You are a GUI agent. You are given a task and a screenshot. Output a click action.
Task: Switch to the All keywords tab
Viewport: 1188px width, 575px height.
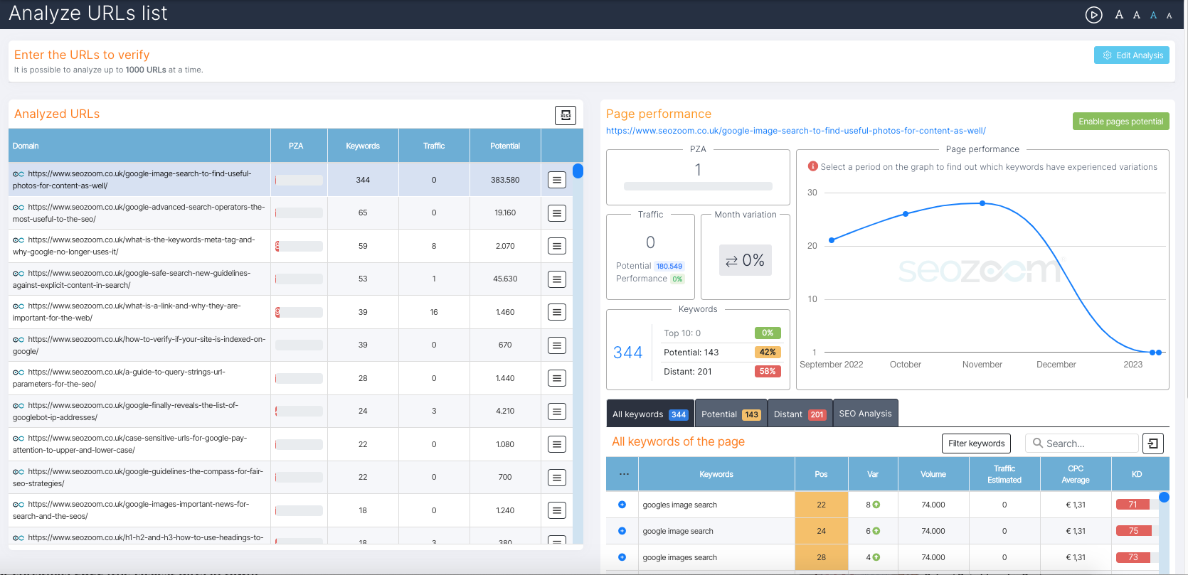[649, 414]
